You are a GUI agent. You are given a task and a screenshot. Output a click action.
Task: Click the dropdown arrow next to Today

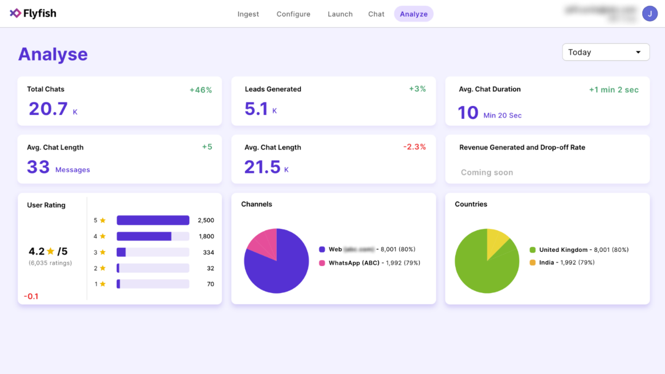[x=638, y=52]
